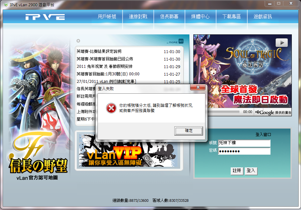The width and height of the screenshot is (301, 210).
Task: Click the small circle bullet icon above news
Action: pyautogui.click(x=78, y=41)
